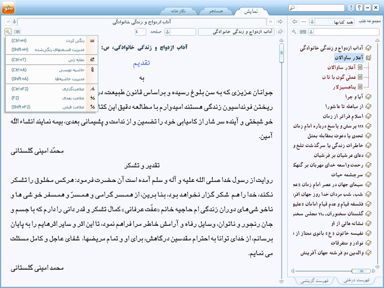The height and width of the screenshot is (288, 384).
Task: Click the magnifier icon in the top search box
Action: 292,8
